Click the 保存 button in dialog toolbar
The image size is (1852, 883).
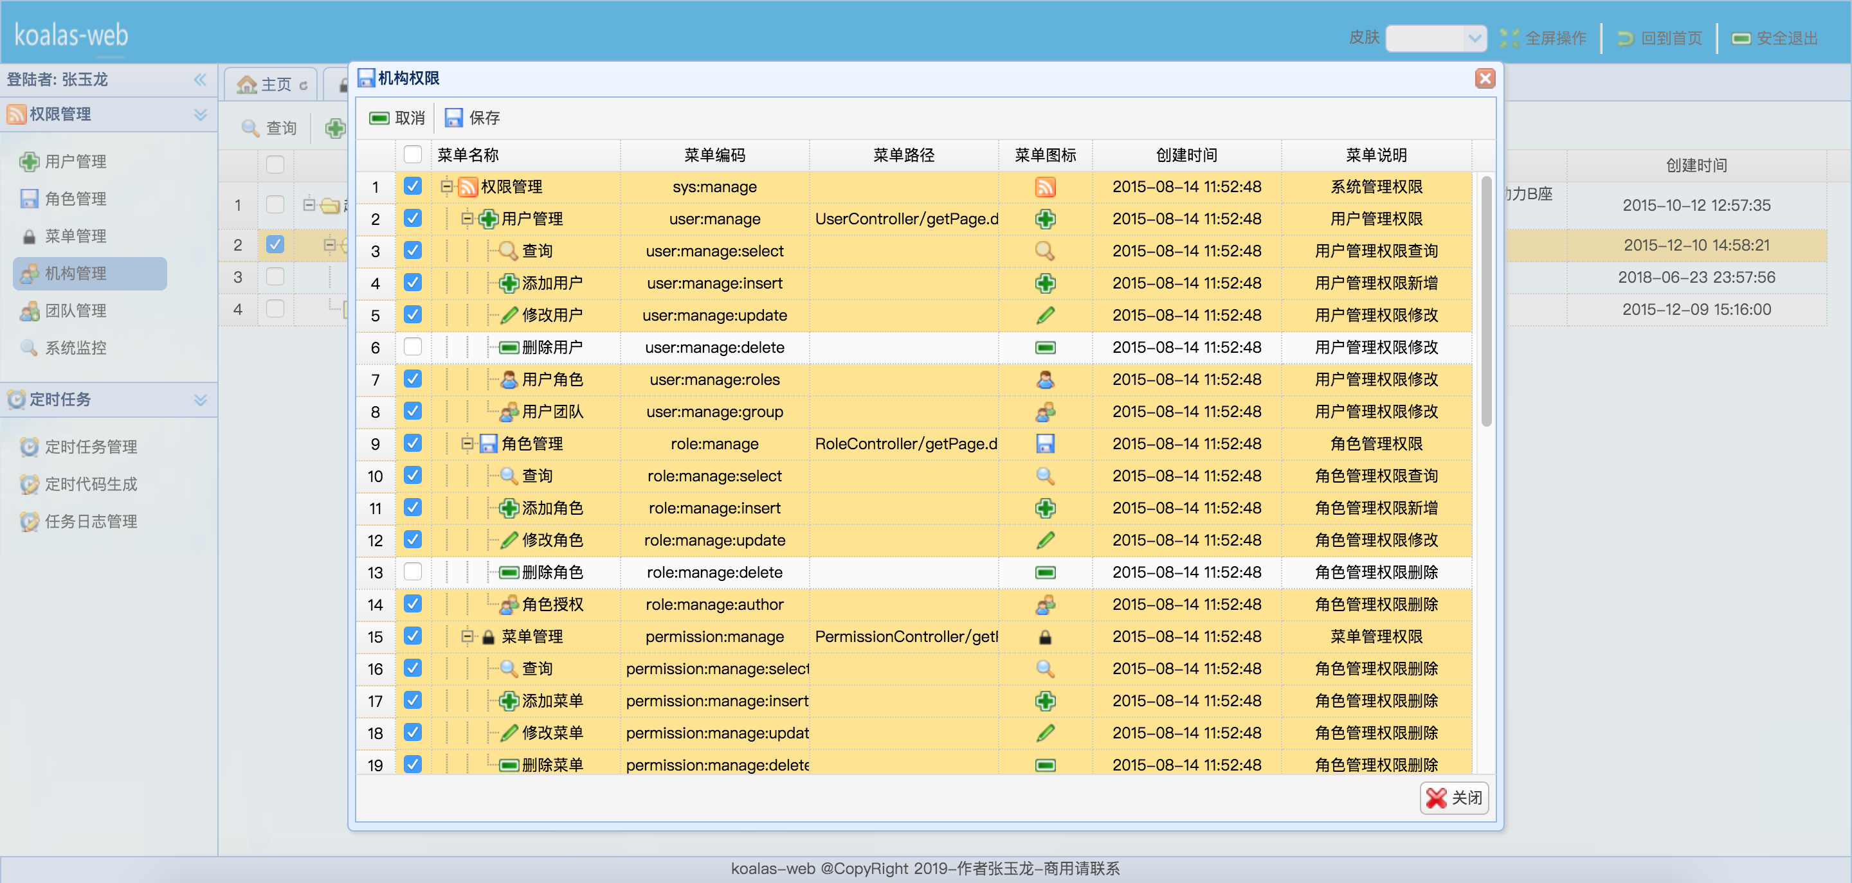473,118
